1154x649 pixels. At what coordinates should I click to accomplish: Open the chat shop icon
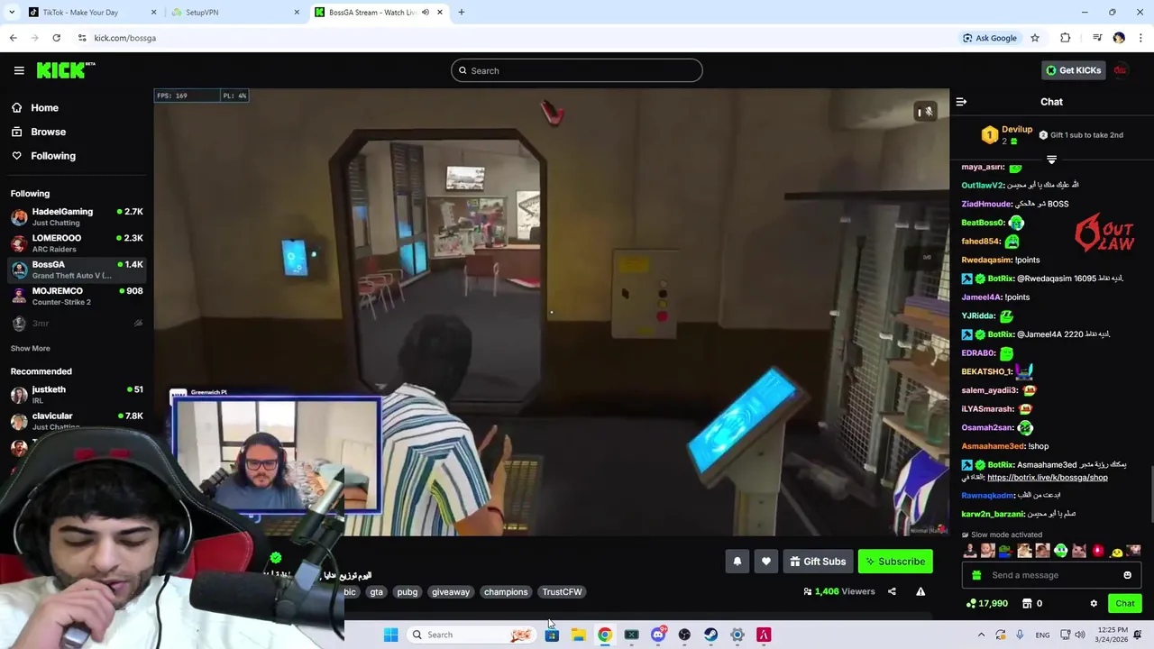coord(1026,603)
